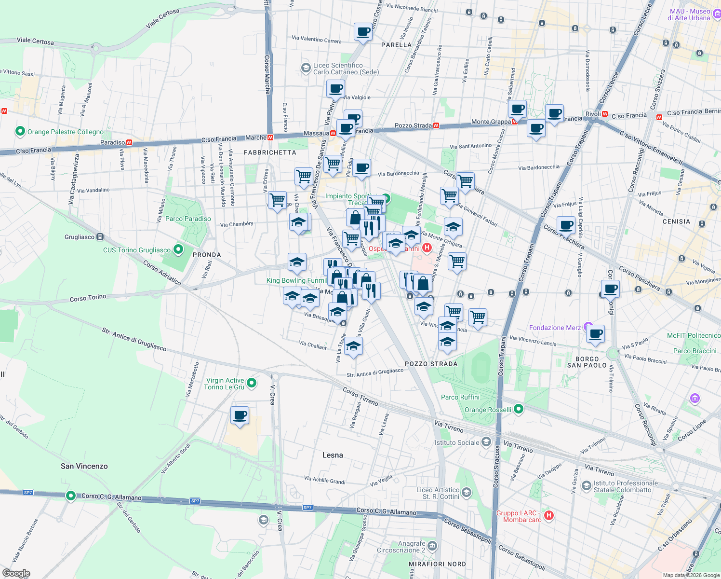Click the coffee cup marker near Parella
Screen dimensions: 721x579
363,33
